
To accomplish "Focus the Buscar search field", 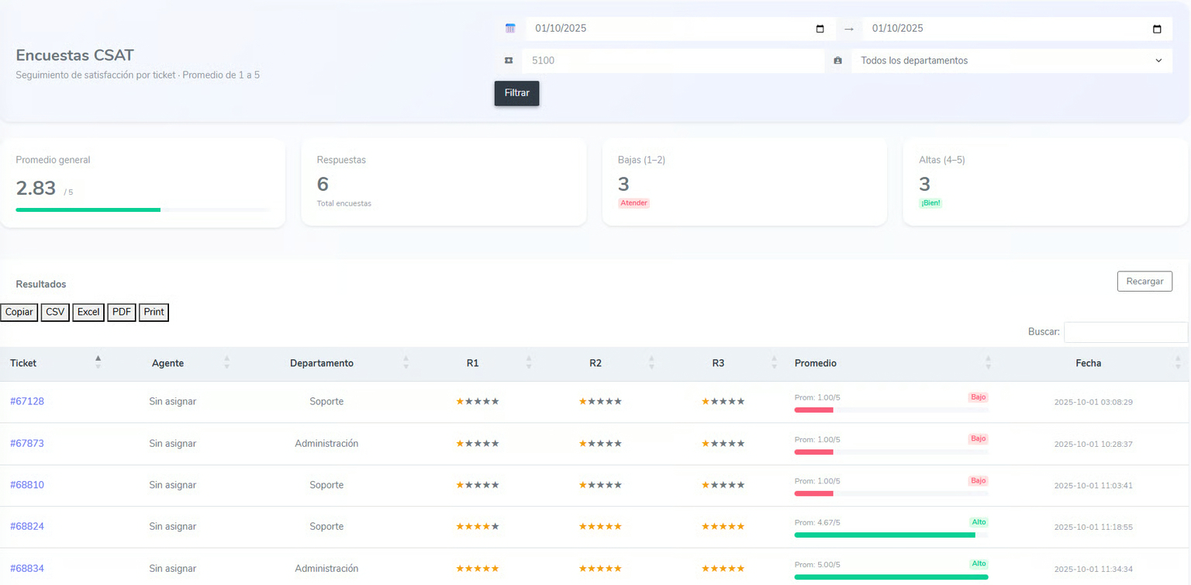I will point(1125,332).
